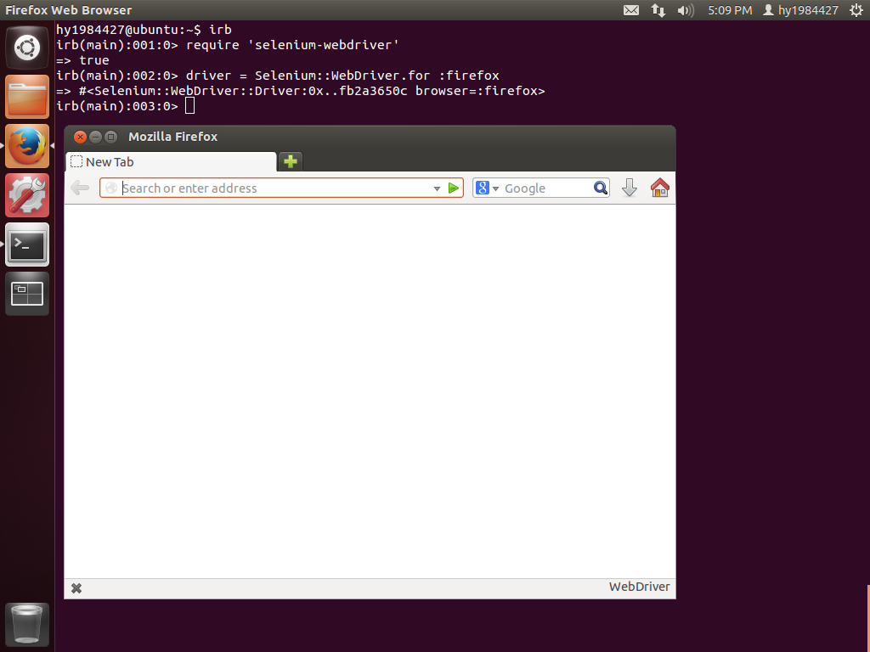Click the Firefox back arrow button
The width and height of the screenshot is (870, 652).
81,188
